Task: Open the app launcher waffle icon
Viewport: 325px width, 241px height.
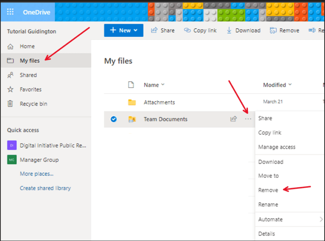Action: pos(10,12)
